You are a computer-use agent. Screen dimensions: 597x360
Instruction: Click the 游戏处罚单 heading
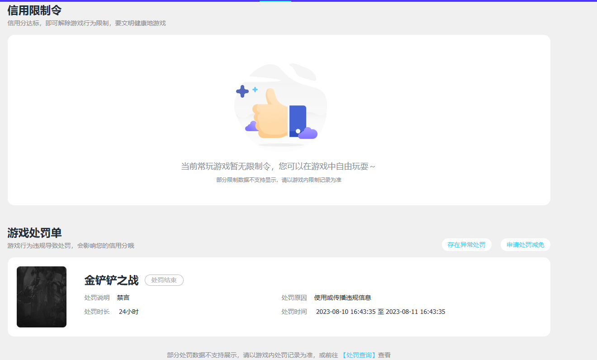point(34,233)
